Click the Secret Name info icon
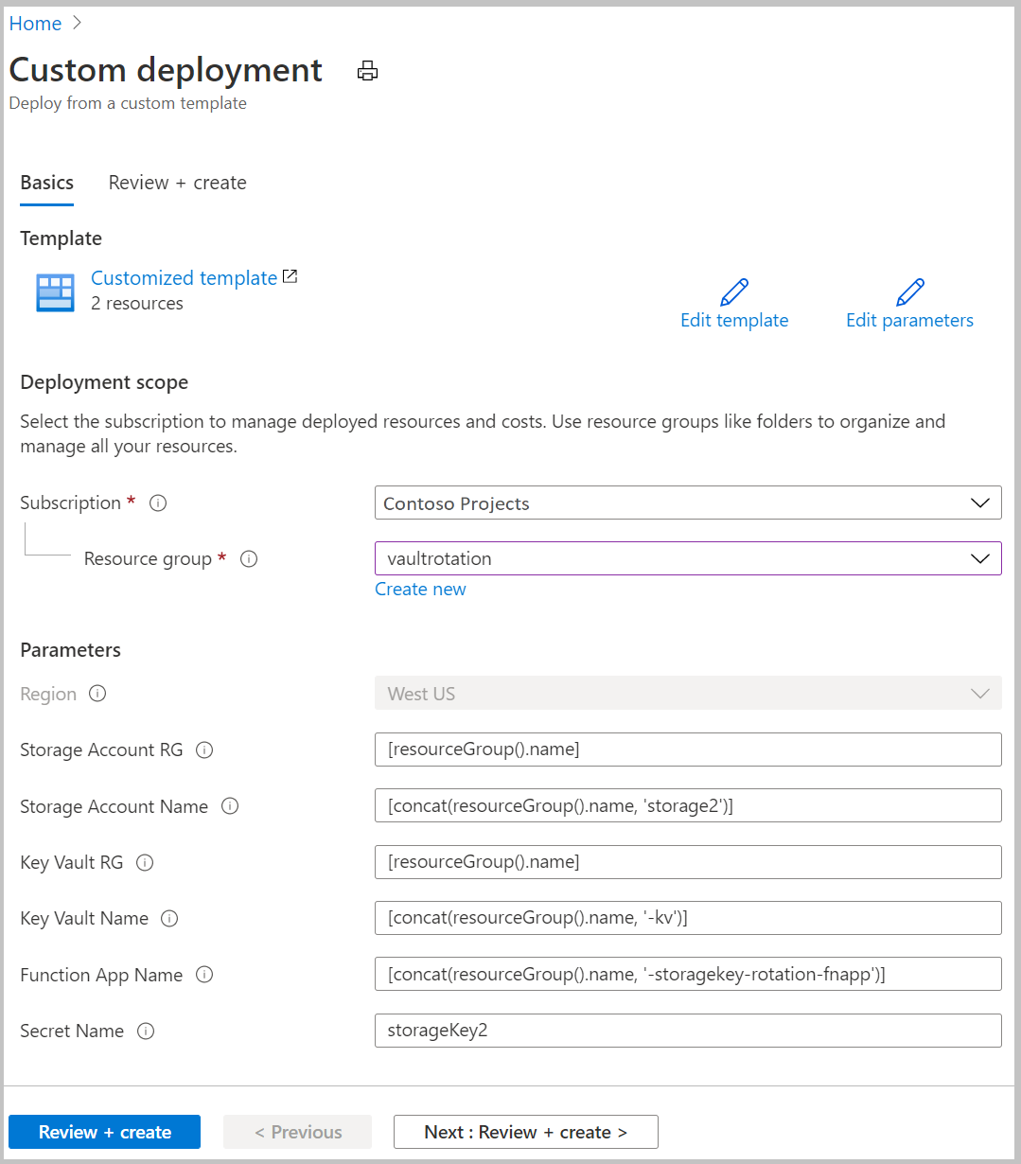Viewport: 1021px width, 1164px height. point(146,1032)
